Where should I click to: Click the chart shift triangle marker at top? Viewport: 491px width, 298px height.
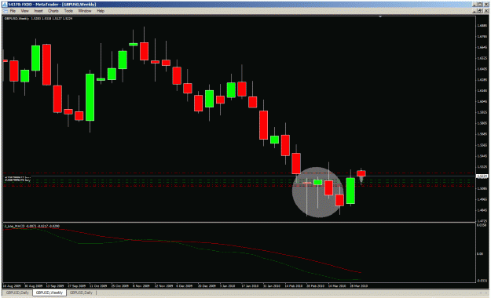379,16
